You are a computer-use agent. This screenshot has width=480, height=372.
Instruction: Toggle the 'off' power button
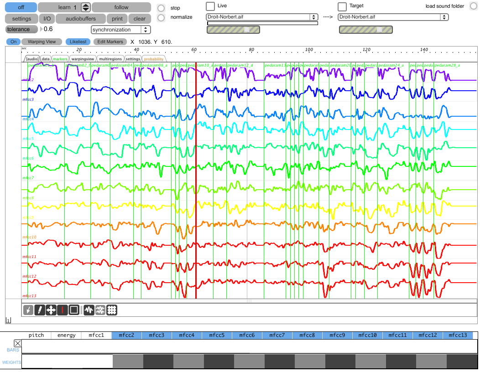[21, 7]
